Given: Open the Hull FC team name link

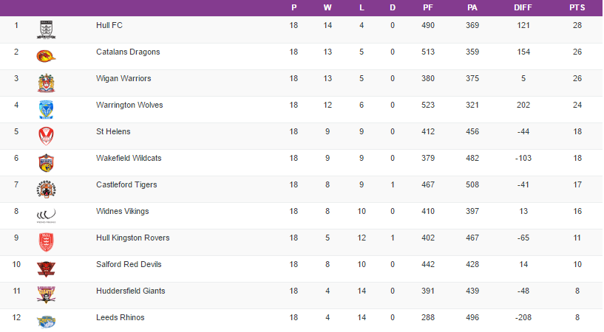Looking at the screenshot, I should click(x=109, y=26).
